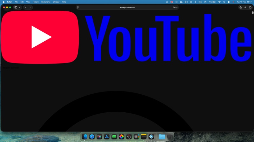Show the tab overview button
Image resolution: width=254 pixels, height=142 pixels.
pyautogui.click(x=250, y=7)
